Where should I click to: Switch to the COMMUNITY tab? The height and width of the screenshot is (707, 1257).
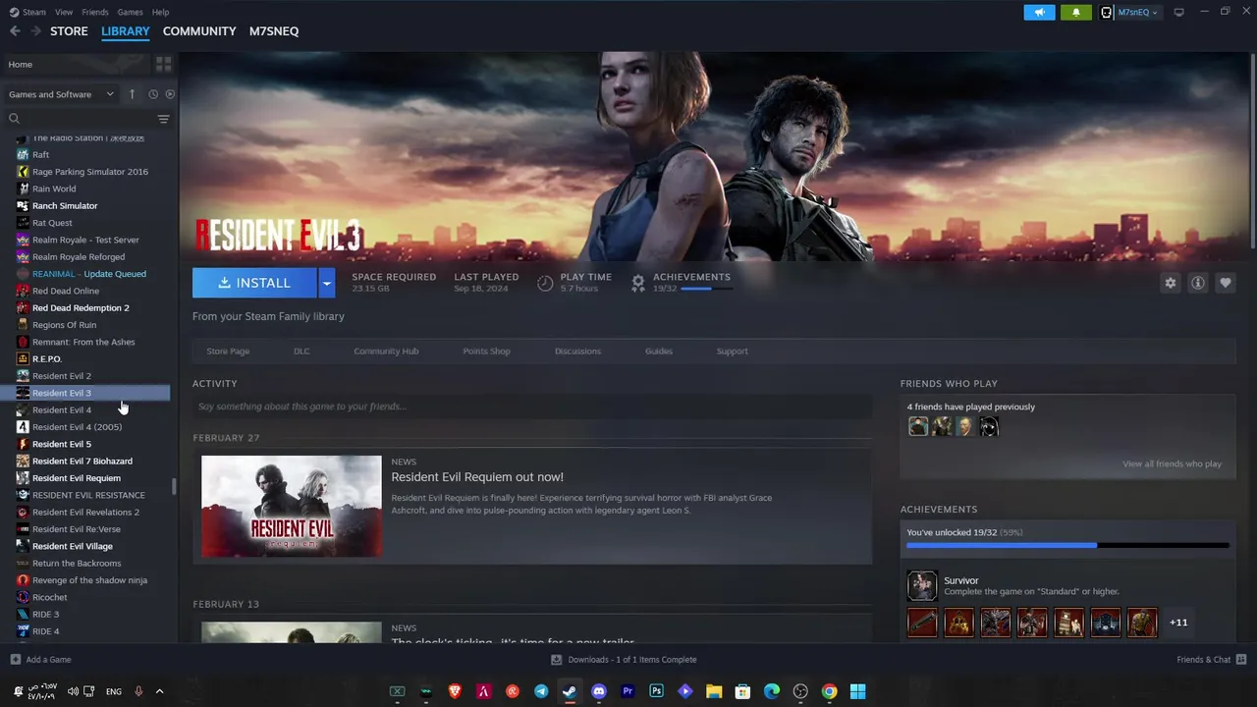199,31
